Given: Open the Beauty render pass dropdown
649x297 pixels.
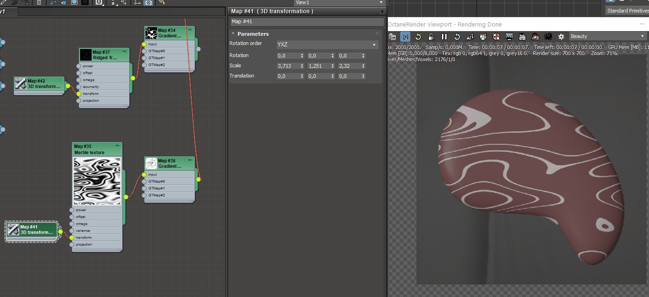Looking at the screenshot, I should [x=608, y=36].
